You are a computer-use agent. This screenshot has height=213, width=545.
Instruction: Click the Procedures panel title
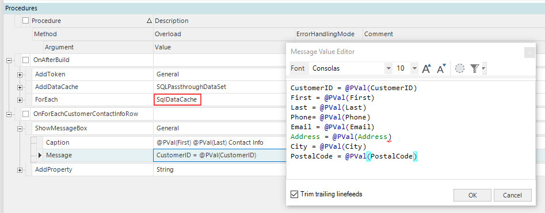click(21, 8)
